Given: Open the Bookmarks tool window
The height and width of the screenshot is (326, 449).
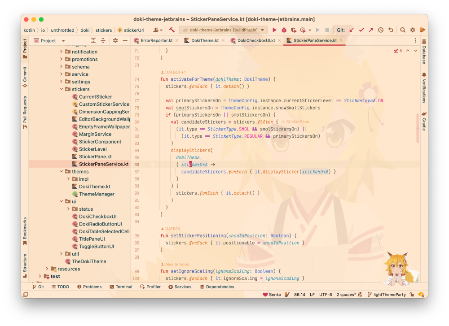Looking at the screenshot, I should (x=25, y=231).
